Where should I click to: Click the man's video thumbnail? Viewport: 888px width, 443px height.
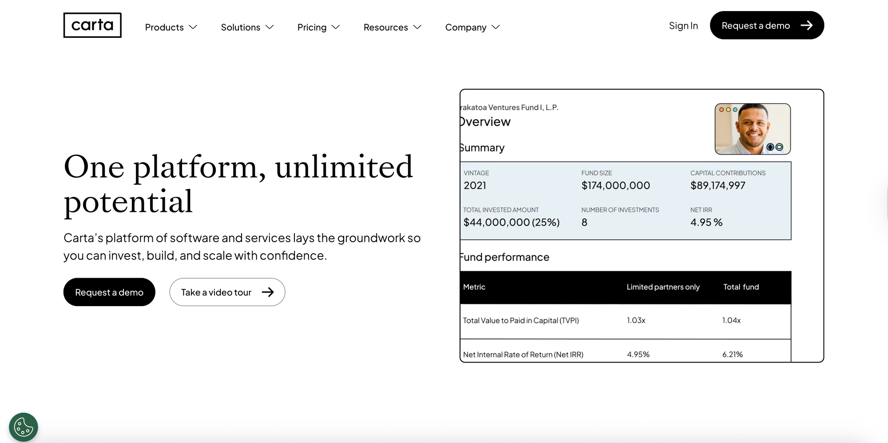(x=753, y=129)
